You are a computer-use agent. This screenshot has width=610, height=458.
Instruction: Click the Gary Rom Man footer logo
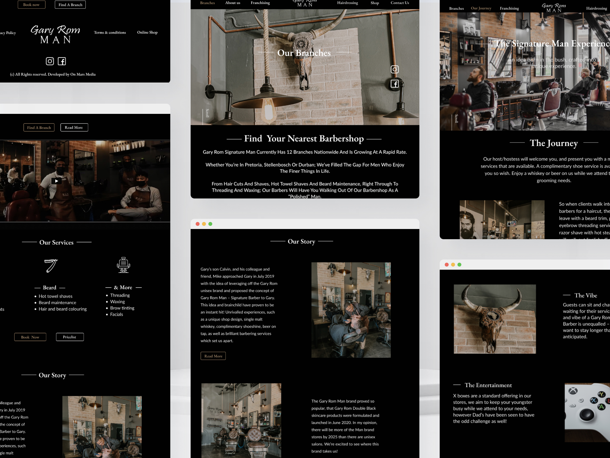click(55, 34)
